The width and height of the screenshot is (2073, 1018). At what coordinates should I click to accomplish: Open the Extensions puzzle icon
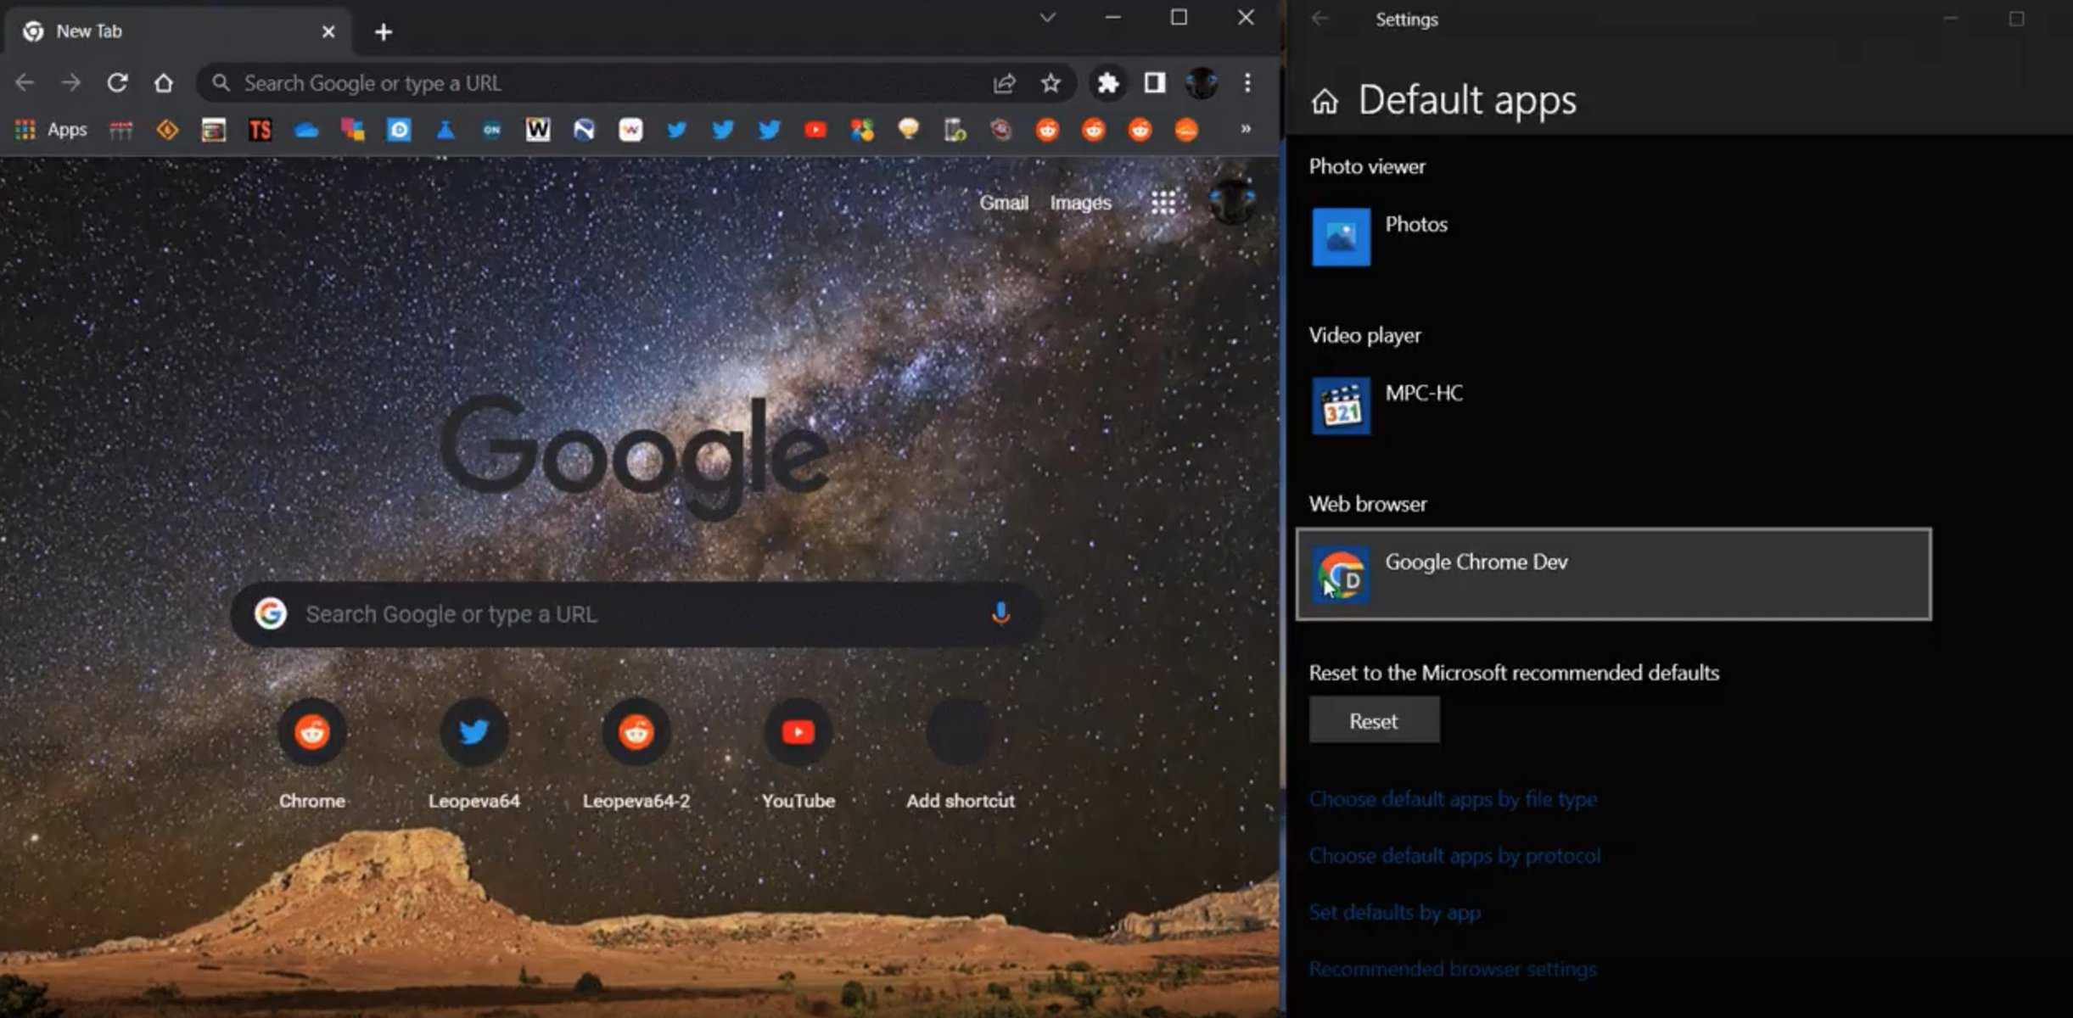click(1106, 83)
